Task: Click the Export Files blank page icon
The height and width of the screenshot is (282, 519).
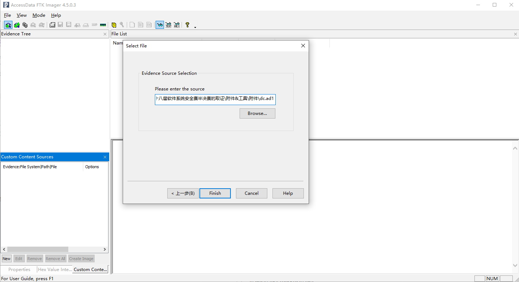Action: (x=132, y=25)
